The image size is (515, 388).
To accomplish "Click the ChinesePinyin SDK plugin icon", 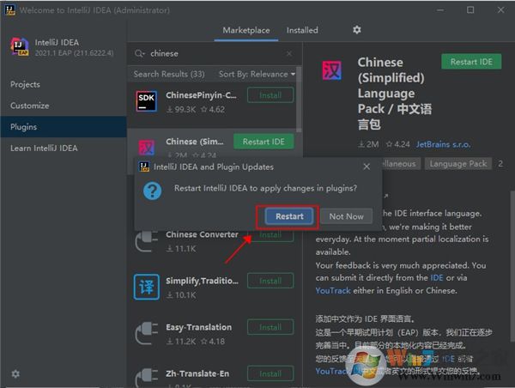I will pyautogui.click(x=146, y=101).
